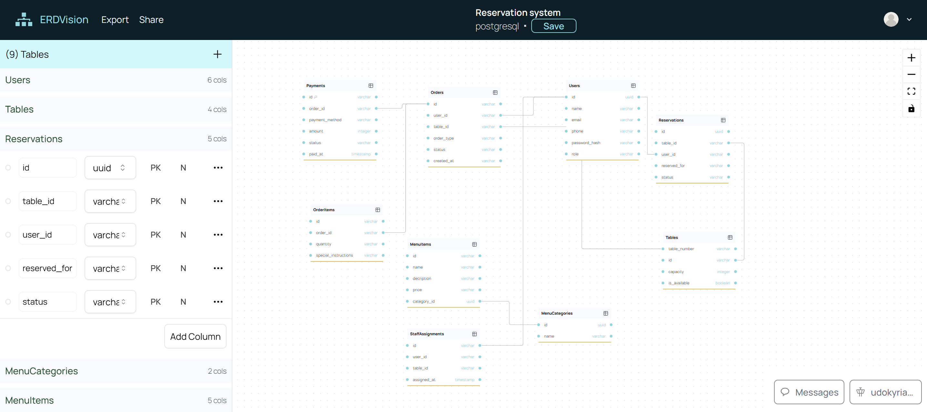Open more options for status column
The height and width of the screenshot is (412, 927).
[x=218, y=302]
